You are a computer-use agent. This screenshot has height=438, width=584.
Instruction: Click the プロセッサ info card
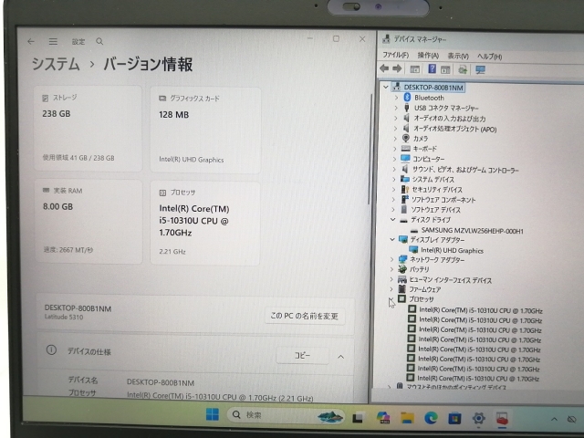204,224
